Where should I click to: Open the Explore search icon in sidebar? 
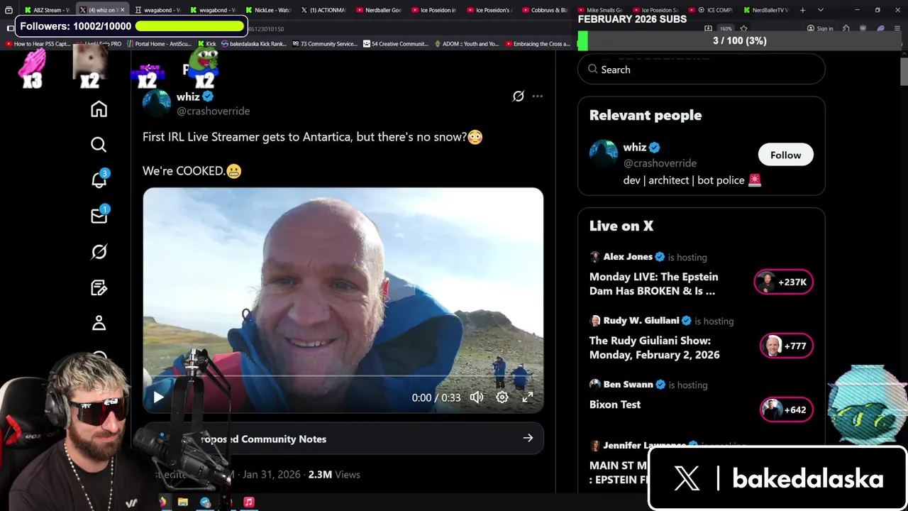pos(99,145)
